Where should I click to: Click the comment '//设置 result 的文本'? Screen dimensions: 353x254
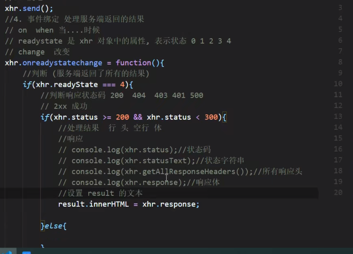pos(100,193)
